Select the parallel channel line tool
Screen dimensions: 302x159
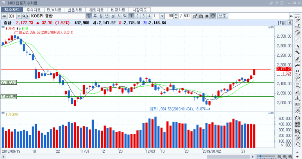298,59
